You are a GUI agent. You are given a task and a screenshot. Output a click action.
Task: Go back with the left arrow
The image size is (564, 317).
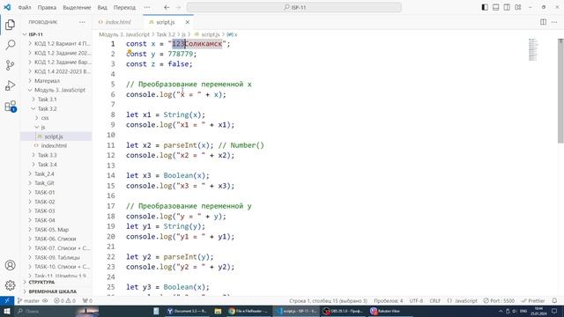[x=167, y=7]
